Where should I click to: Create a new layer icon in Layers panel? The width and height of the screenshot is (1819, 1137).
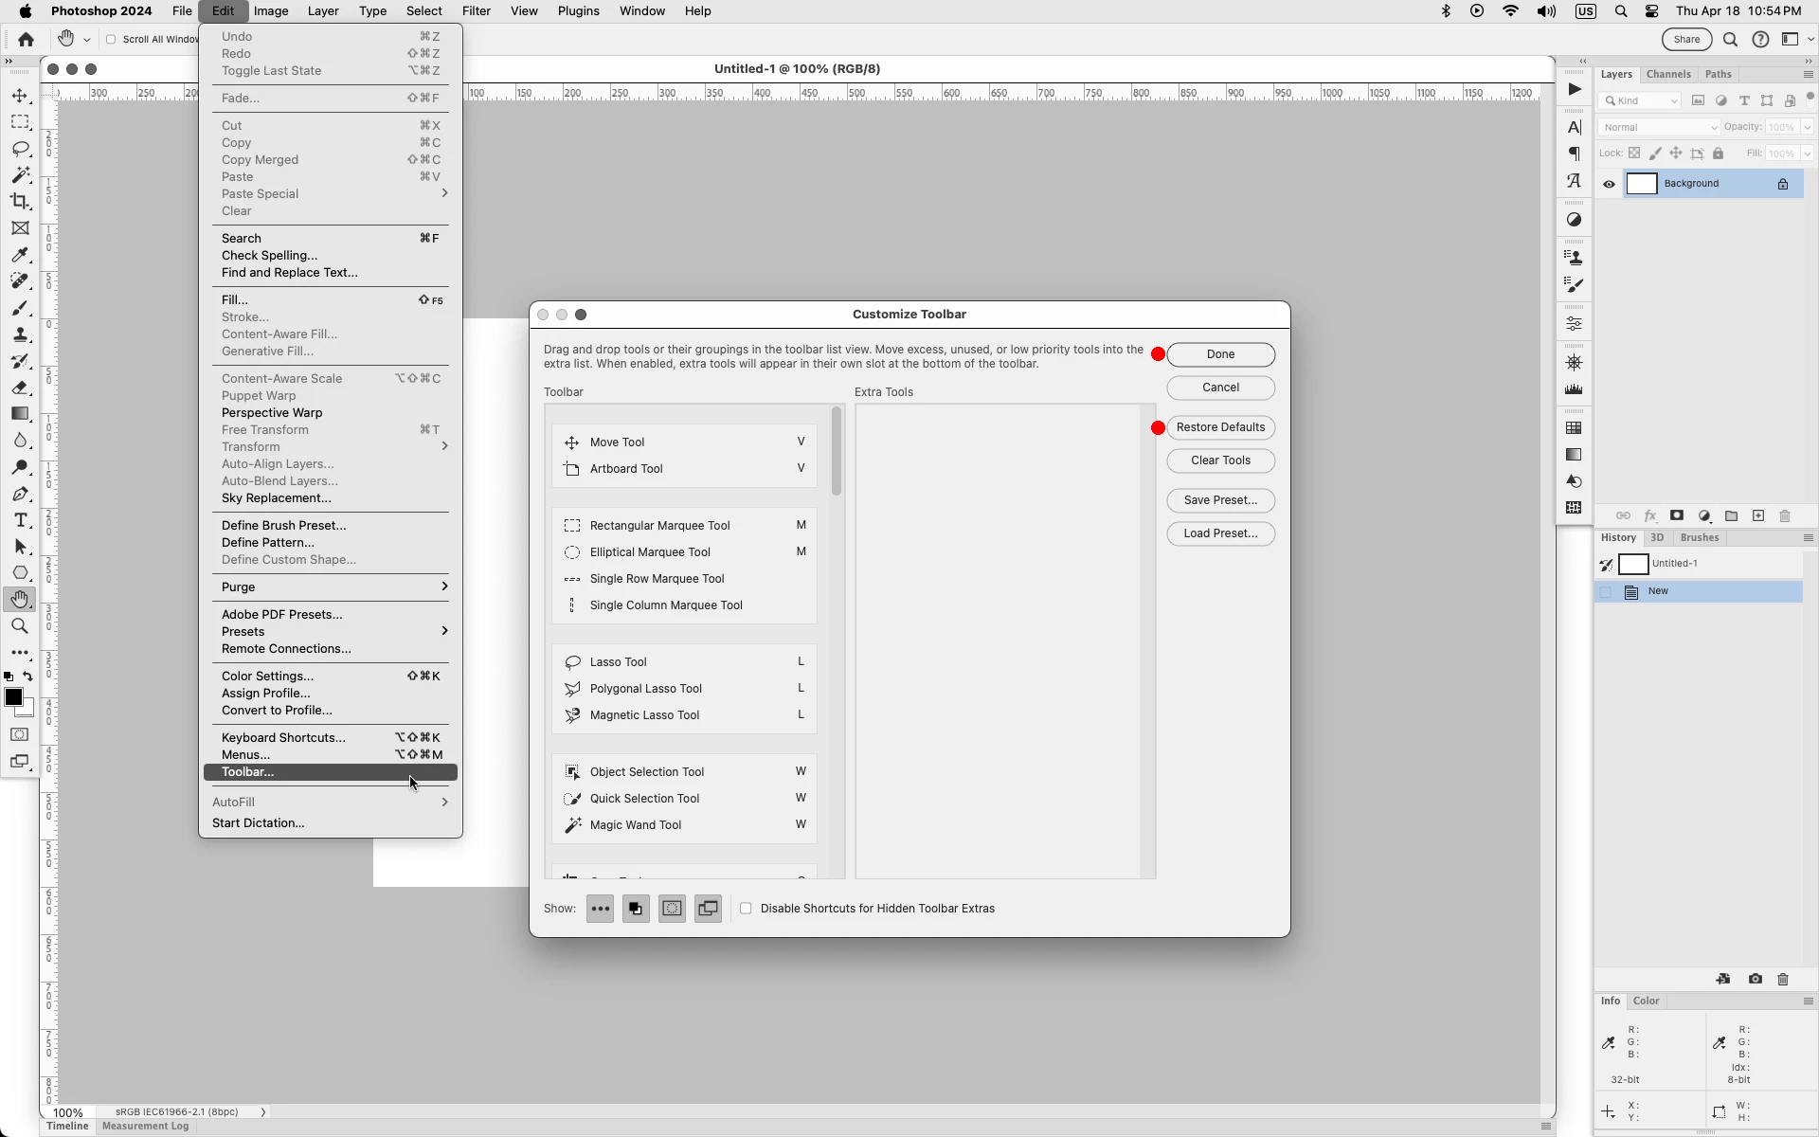(x=1758, y=516)
